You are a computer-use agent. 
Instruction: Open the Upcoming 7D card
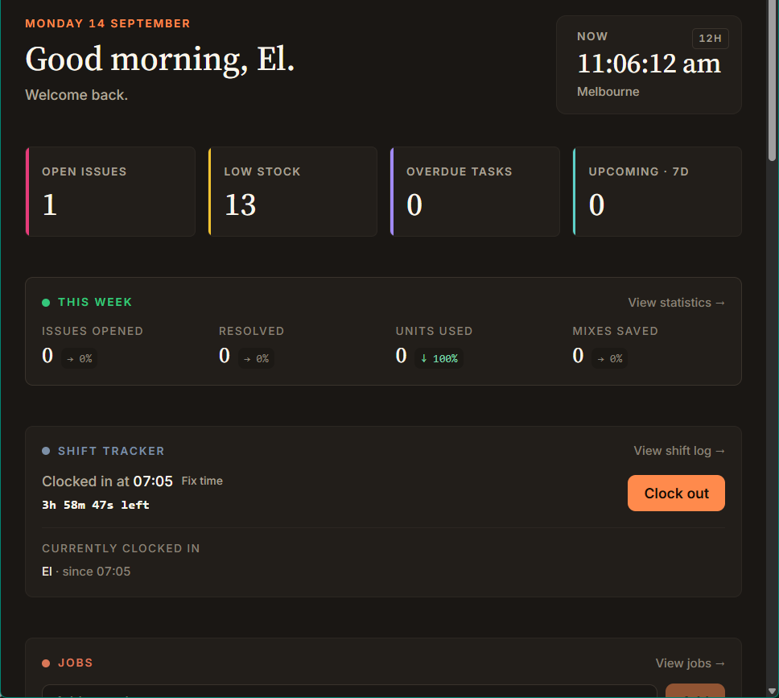click(x=657, y=192)
